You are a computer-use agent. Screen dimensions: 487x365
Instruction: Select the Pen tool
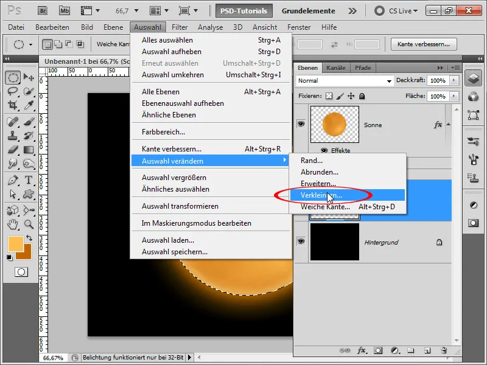pos(13,180)
